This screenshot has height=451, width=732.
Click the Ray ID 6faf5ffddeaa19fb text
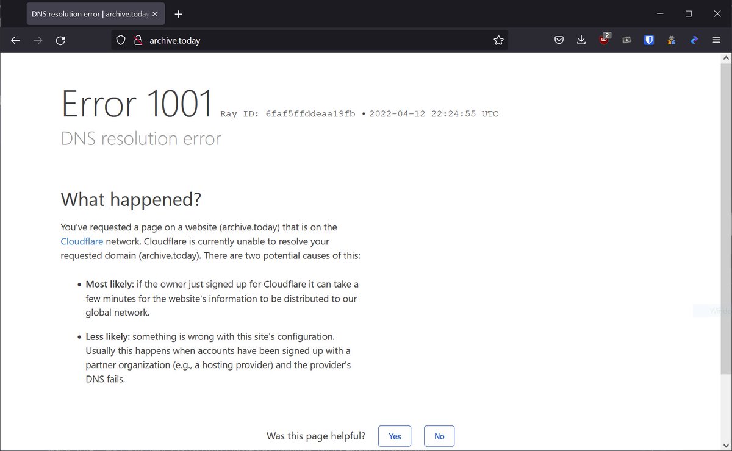click(x=288, y=114)
